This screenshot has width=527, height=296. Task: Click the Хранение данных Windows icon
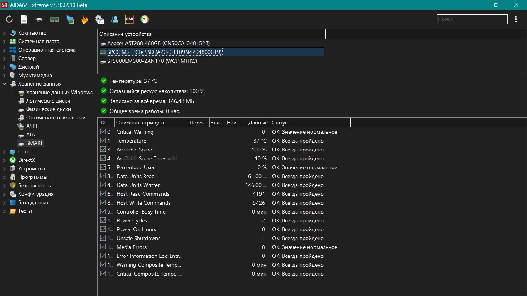(21, 92)
